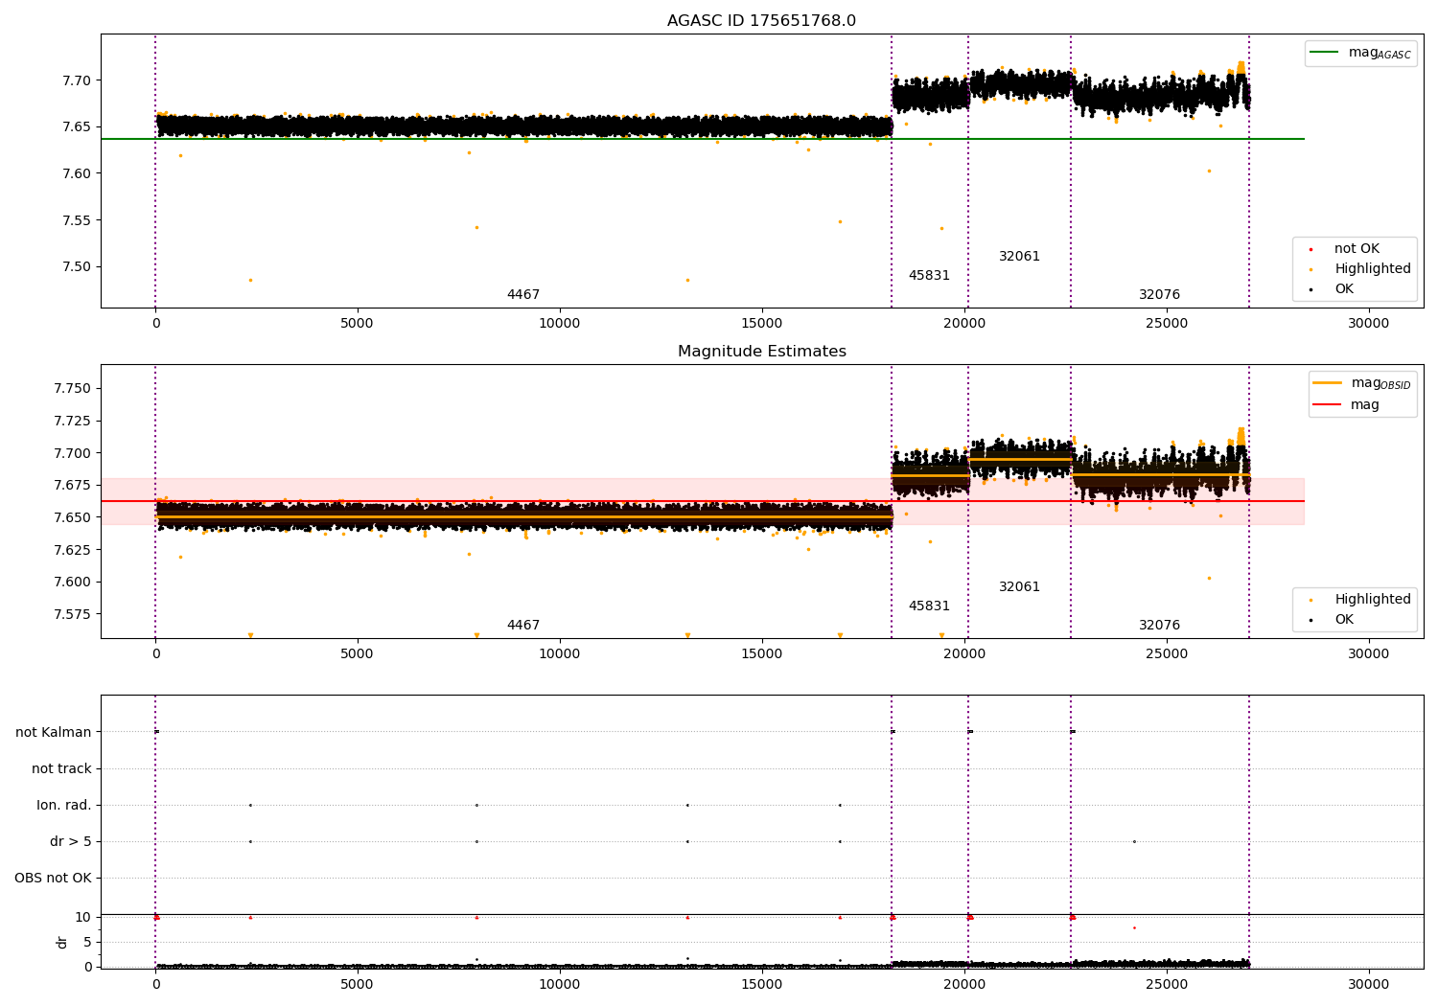Screen dimensions: 1438x1006
Task: Click the 7.65 y-axis tick label
Action: [77, 126]
